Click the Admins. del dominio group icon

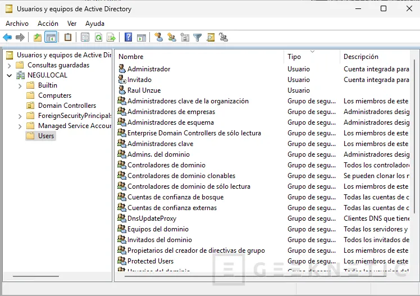pos(122,154)
